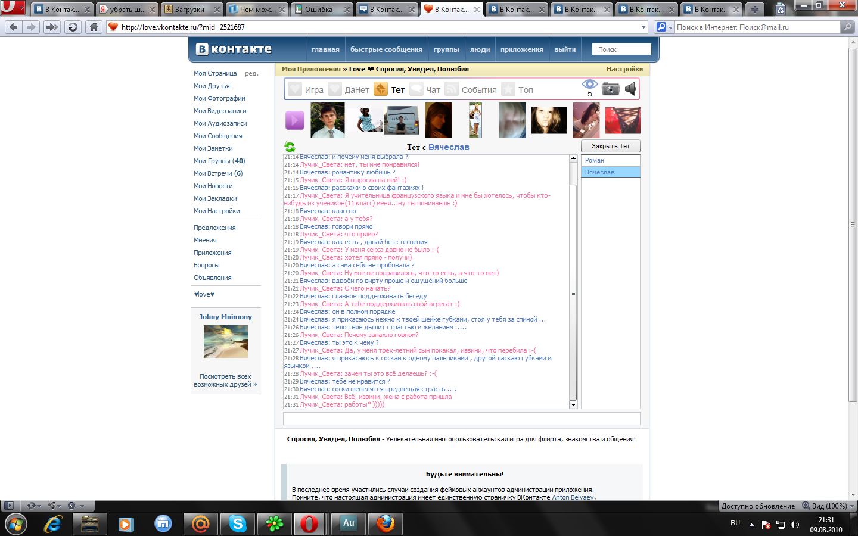Open the Мои Фотографии sidebar link
858x536 pixels.
(219, 98)
